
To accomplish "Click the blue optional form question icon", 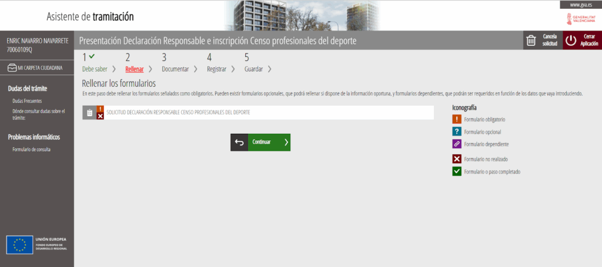I will click(457, 131).
